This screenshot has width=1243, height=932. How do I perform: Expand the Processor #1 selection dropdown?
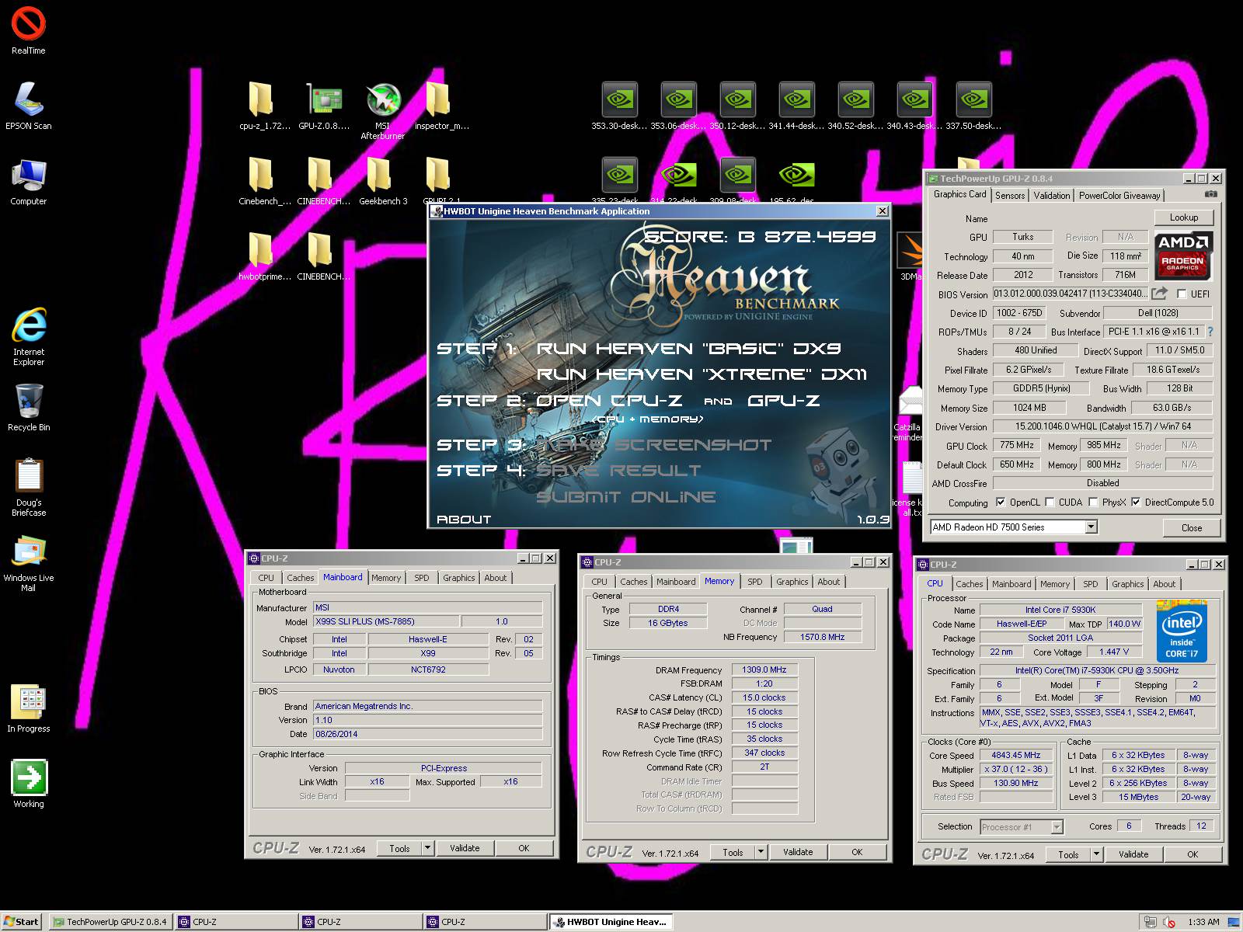tap(1057, 826)
